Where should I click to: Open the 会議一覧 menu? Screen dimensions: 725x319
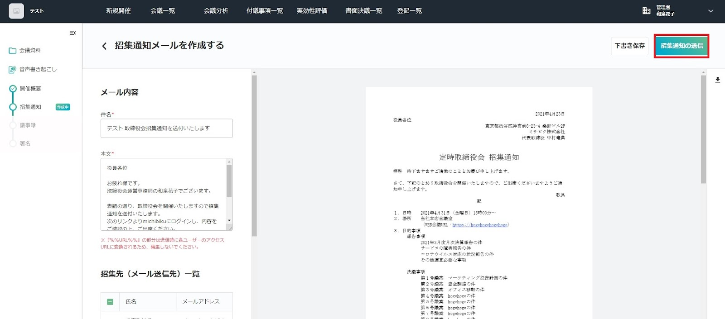[163, 11]
